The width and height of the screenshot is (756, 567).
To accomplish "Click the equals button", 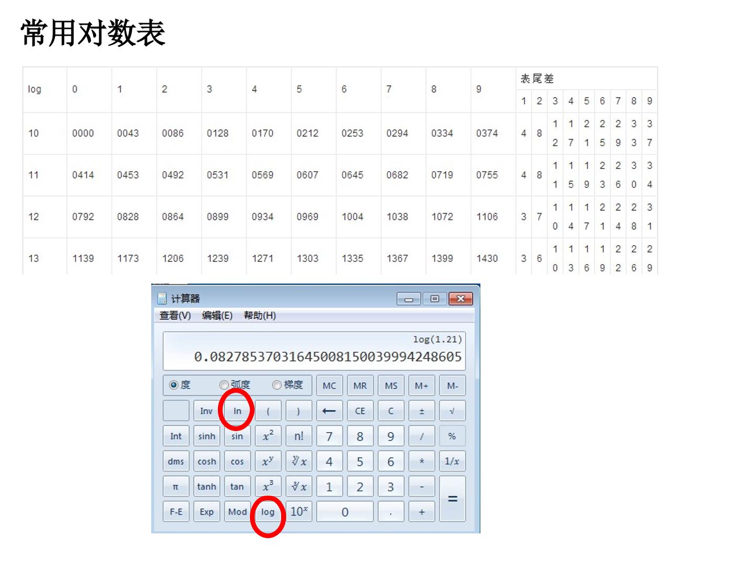I will point(452,499).
